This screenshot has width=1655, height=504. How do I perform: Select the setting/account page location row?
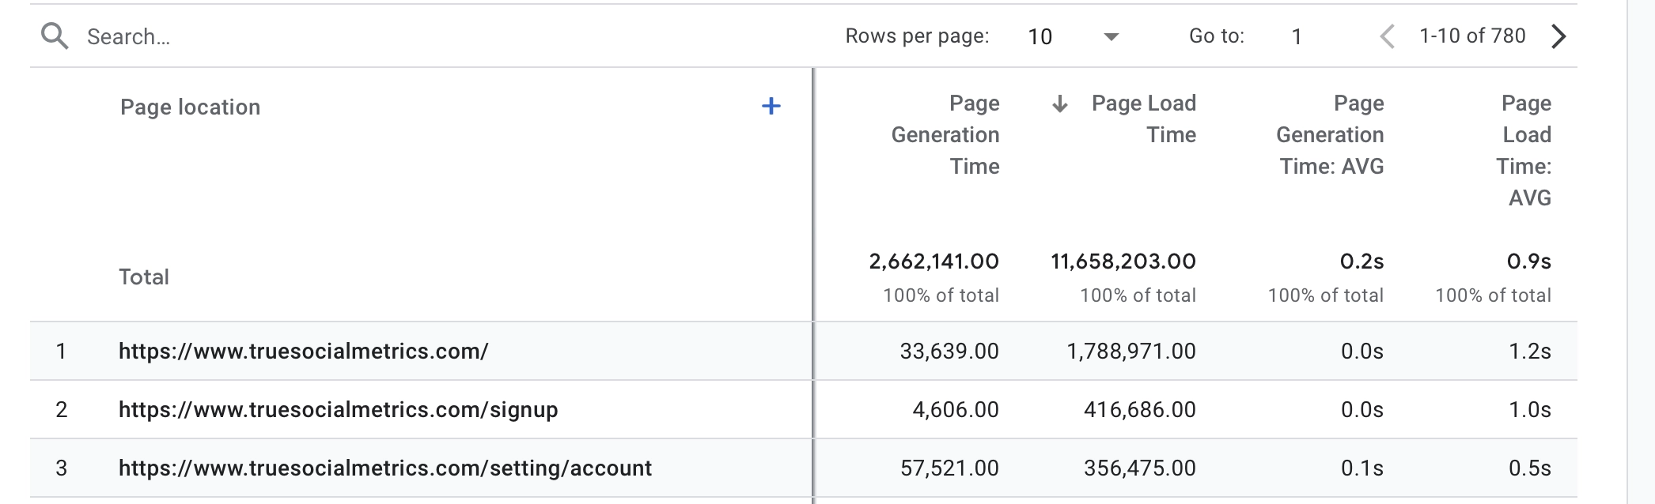tap(384, 468)
